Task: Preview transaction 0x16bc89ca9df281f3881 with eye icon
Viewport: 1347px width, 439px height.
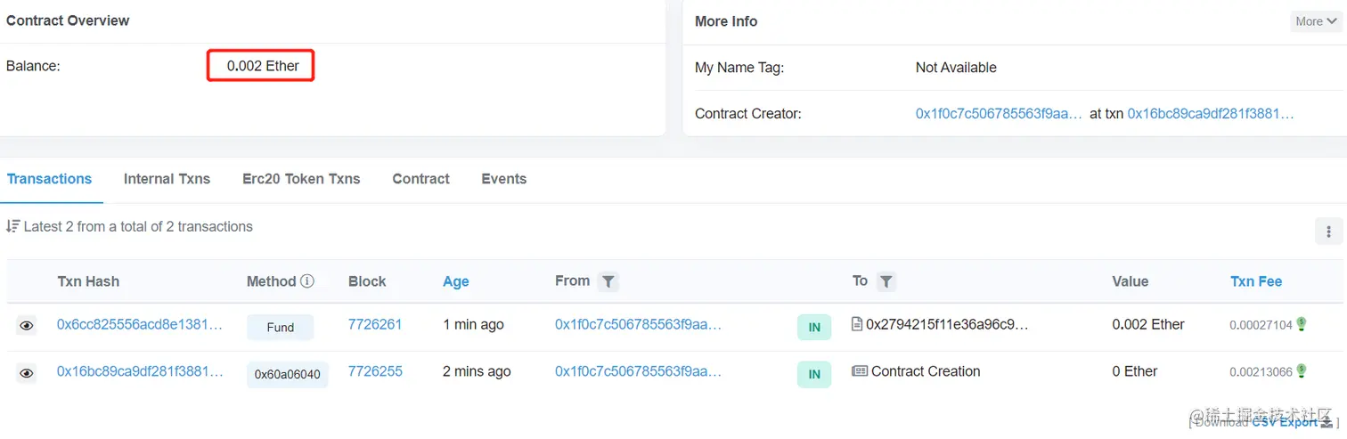Action: pyautogui.click(x=27, y=373)
